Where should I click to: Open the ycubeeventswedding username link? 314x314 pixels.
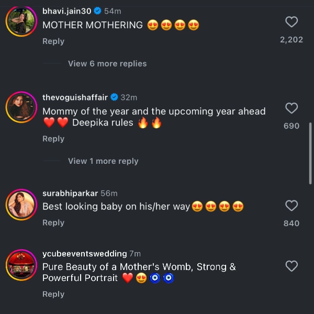coord(84,253)
